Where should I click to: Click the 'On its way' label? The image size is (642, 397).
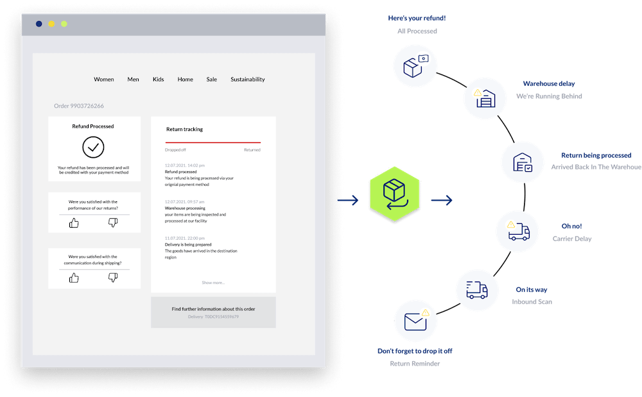532,289
